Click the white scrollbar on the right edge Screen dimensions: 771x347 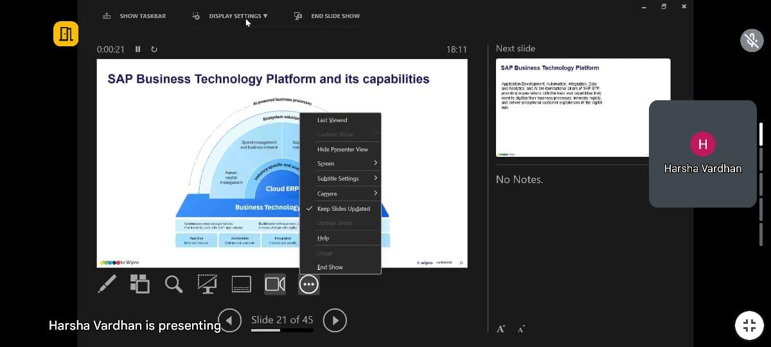pyautogui.click(x=762, y=134)
